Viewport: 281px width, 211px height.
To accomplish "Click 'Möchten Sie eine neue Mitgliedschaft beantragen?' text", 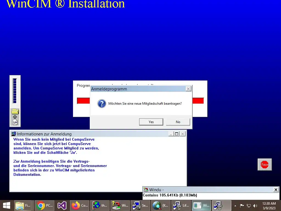I will pos(145,104).
